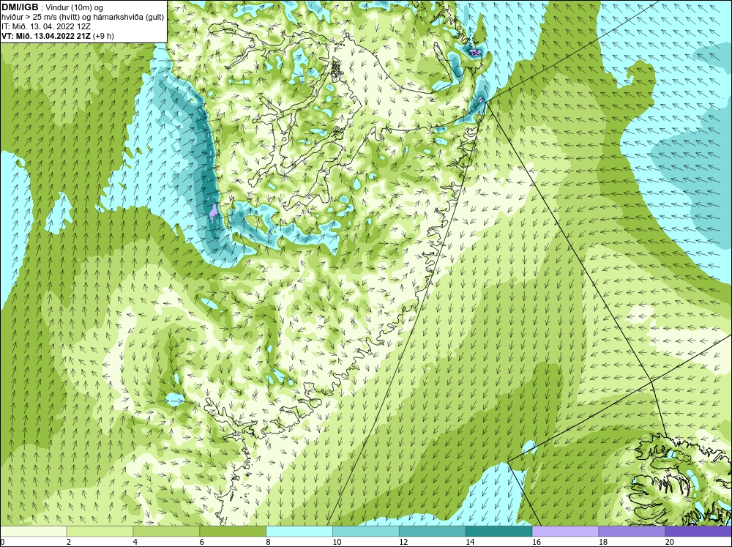The width and height of the screenshot is (732, 547).
Task: Click the scale label '16'
Action: coord(537,542)
